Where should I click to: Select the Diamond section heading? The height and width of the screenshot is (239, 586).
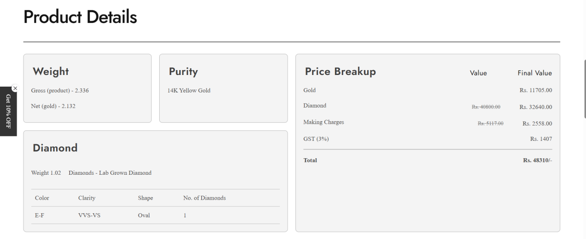click(x=55, y=148)
